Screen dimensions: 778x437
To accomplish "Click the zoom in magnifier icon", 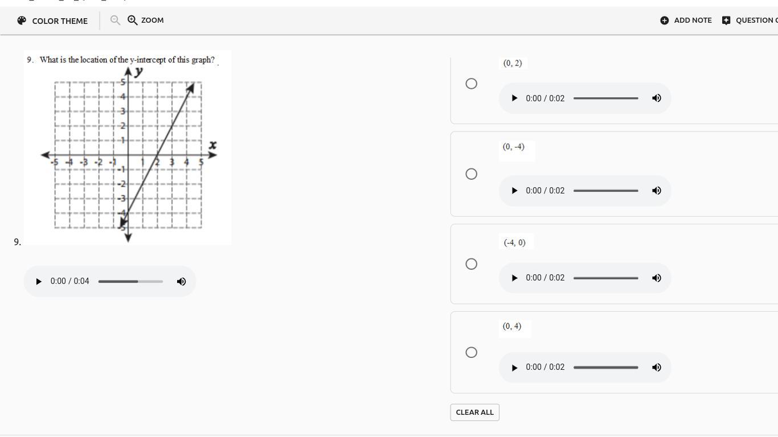I will tap(133, 20).
